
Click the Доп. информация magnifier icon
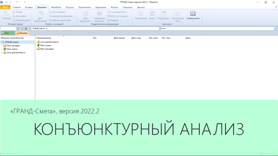40,13
